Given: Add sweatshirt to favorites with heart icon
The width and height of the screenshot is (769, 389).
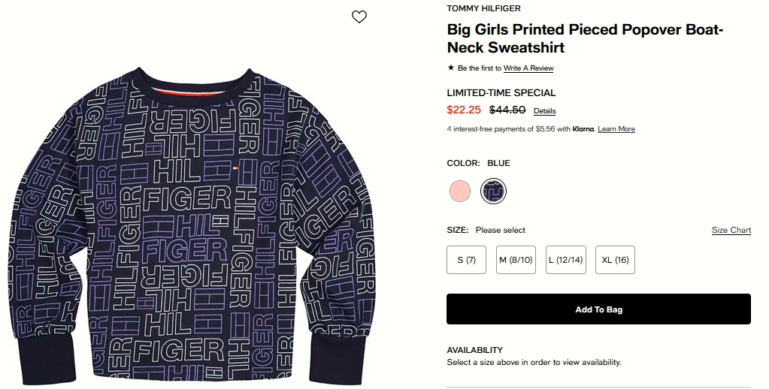Looking at the screenshot, I should pos(359,17).
